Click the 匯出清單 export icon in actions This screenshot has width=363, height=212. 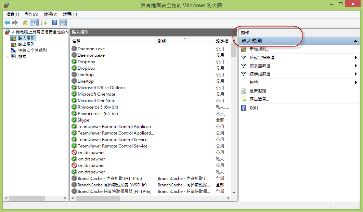click(244, 99)
